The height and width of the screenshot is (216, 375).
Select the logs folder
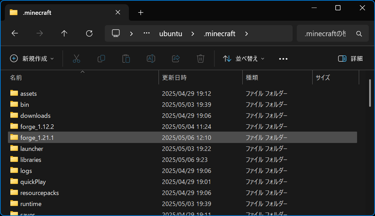182,171
